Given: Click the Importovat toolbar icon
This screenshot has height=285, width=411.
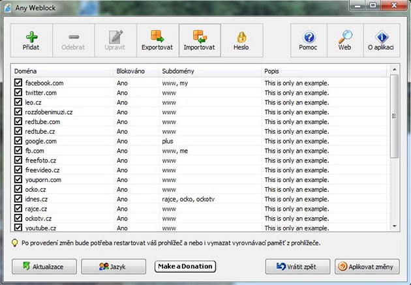Looking at the screenshot, I should pyautogui.click(x=200, y=37).
